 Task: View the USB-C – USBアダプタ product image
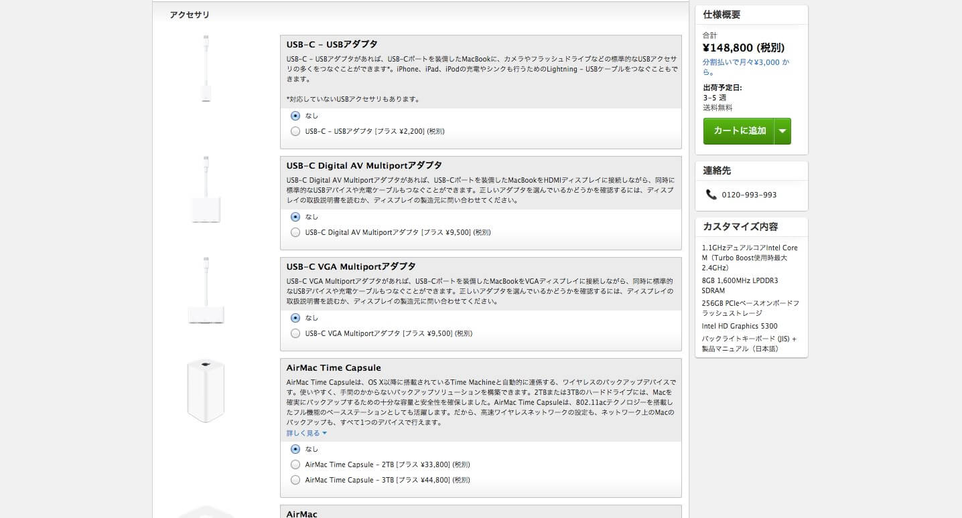point(206,69)
